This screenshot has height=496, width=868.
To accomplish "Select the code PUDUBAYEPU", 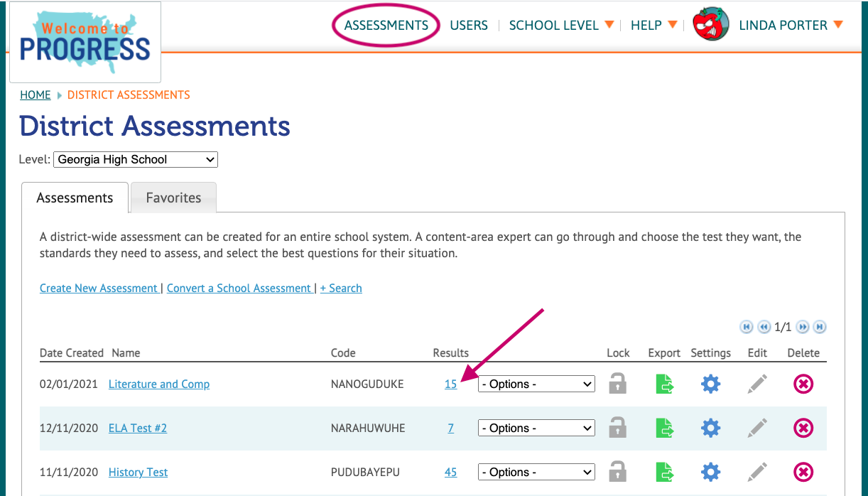I will (x=366, y=472).
